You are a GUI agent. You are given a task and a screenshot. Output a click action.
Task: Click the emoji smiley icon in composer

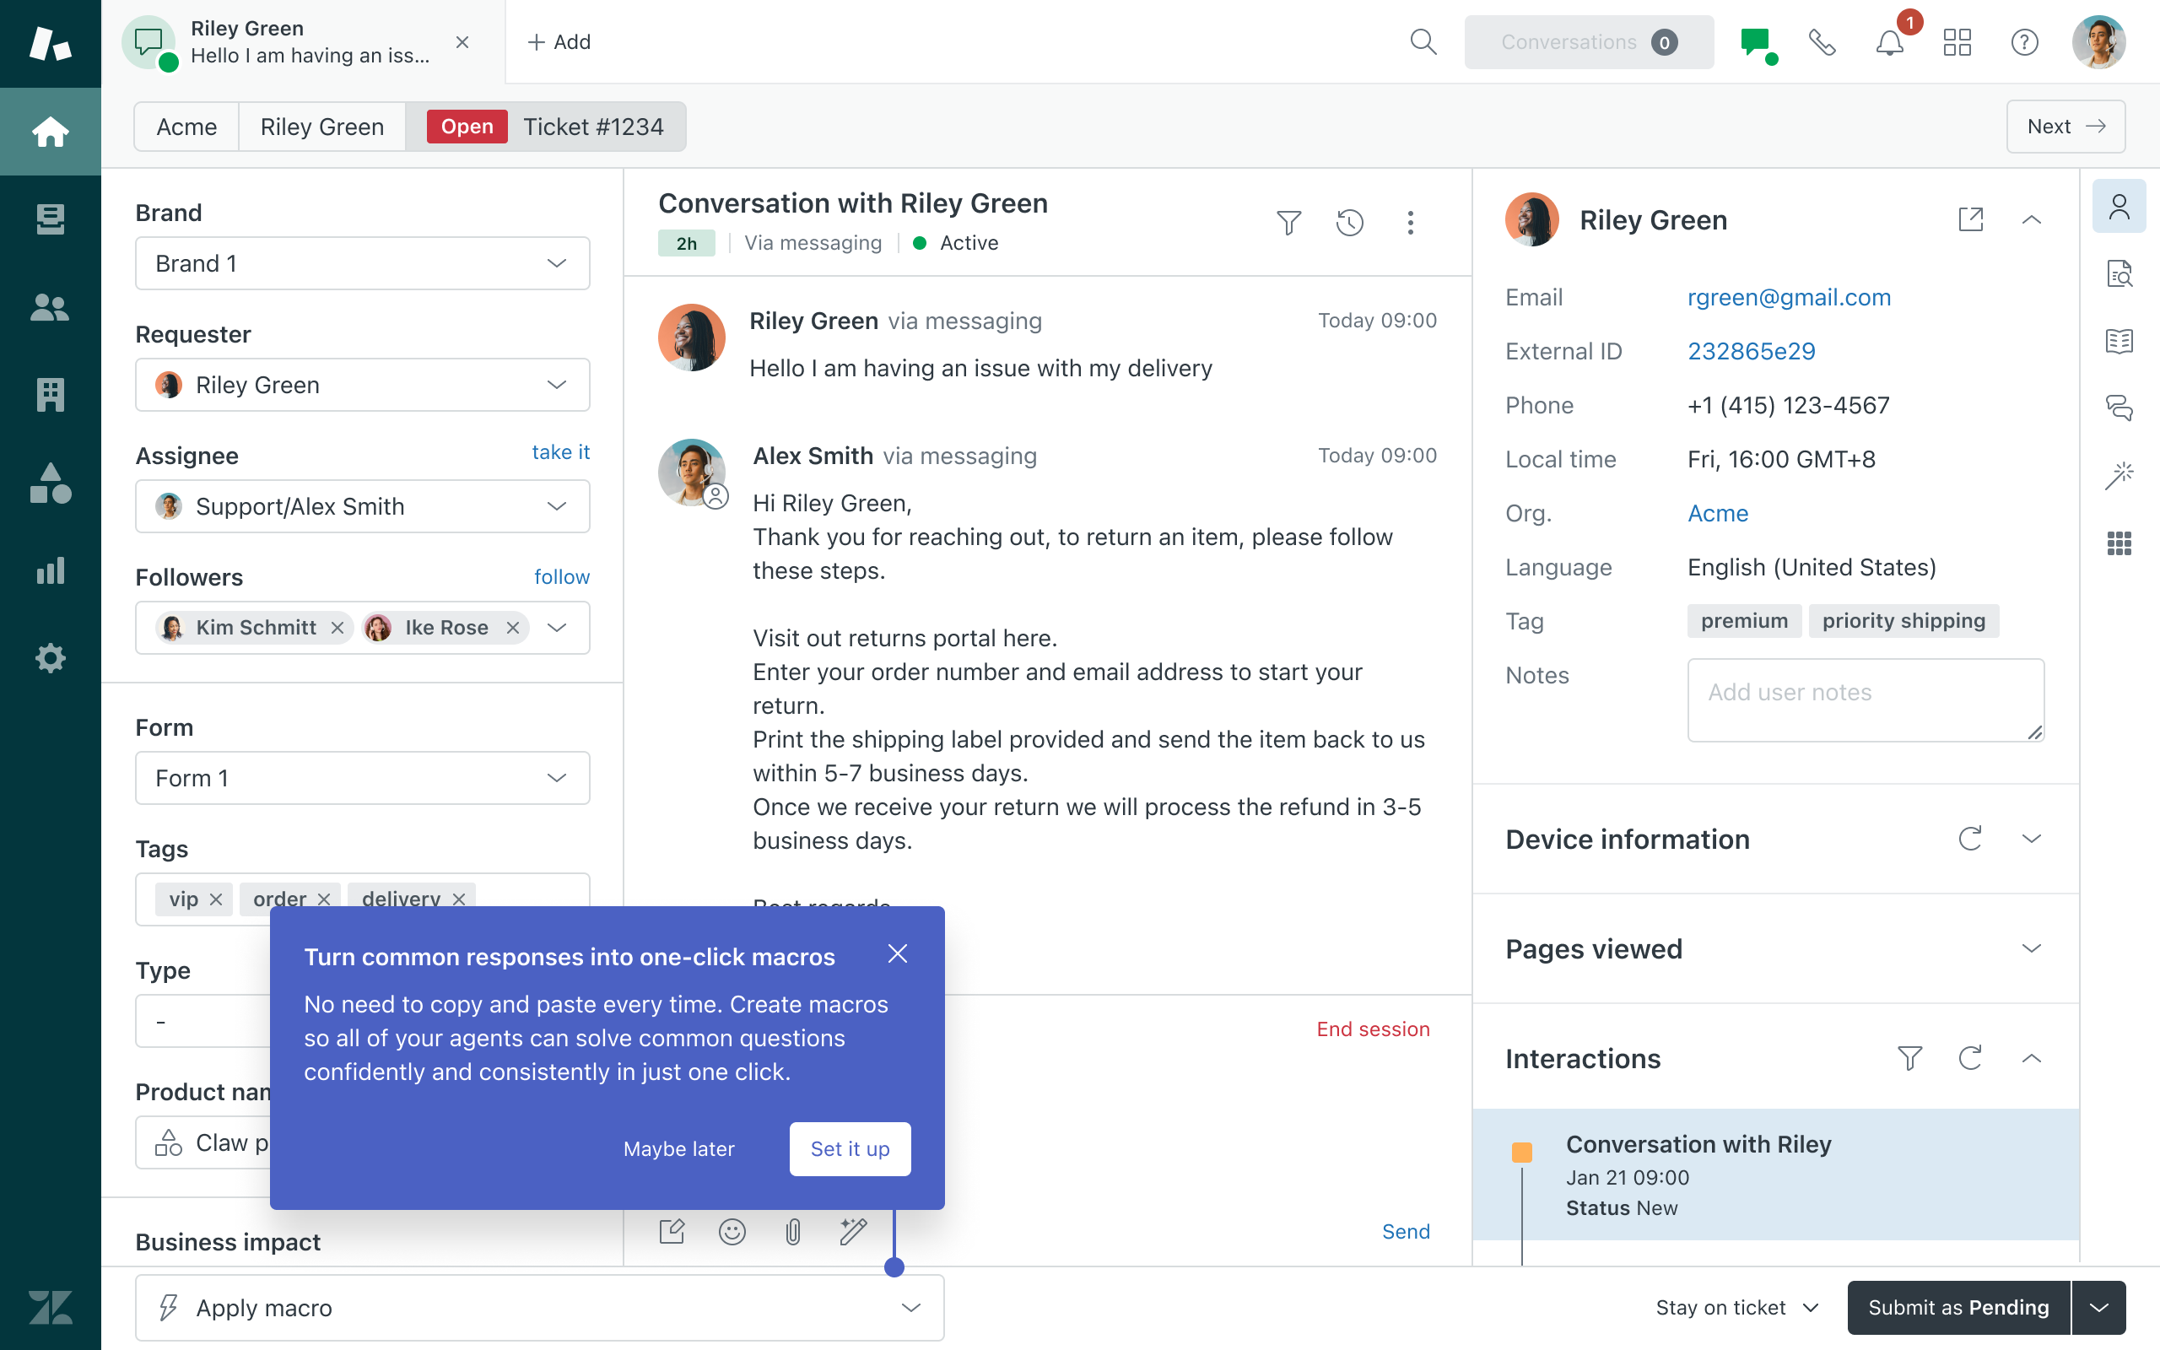tap(732, 1232)
